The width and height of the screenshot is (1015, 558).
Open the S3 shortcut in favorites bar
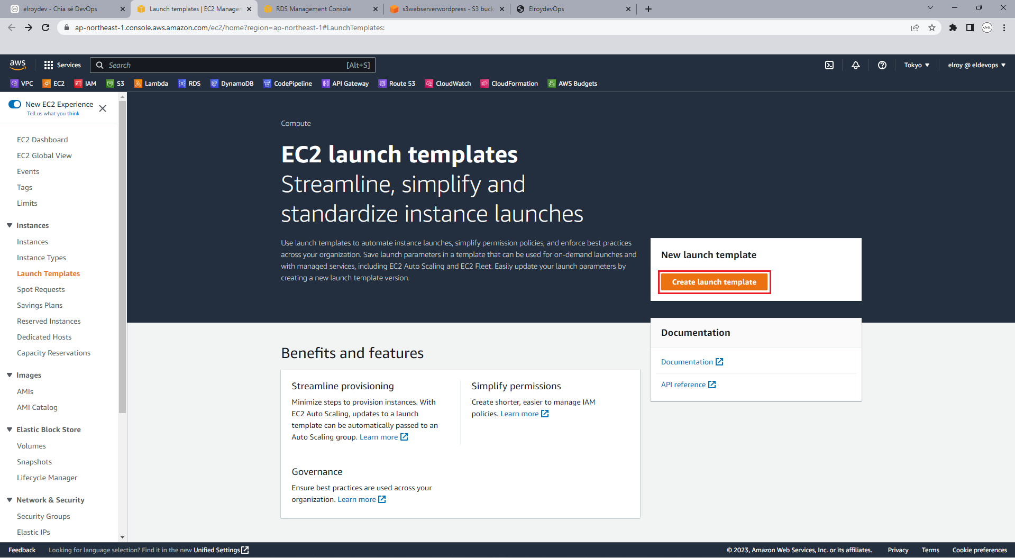115,84
